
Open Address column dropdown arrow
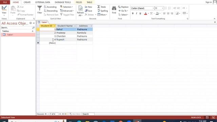coord(91,26)
